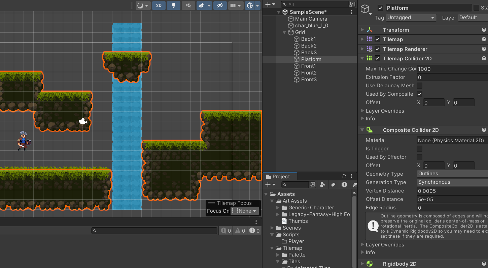Image resolution: width=488 pixels, height=268 pixels.
Task: Open the Geometry Type dropdown
Action: 452,174
